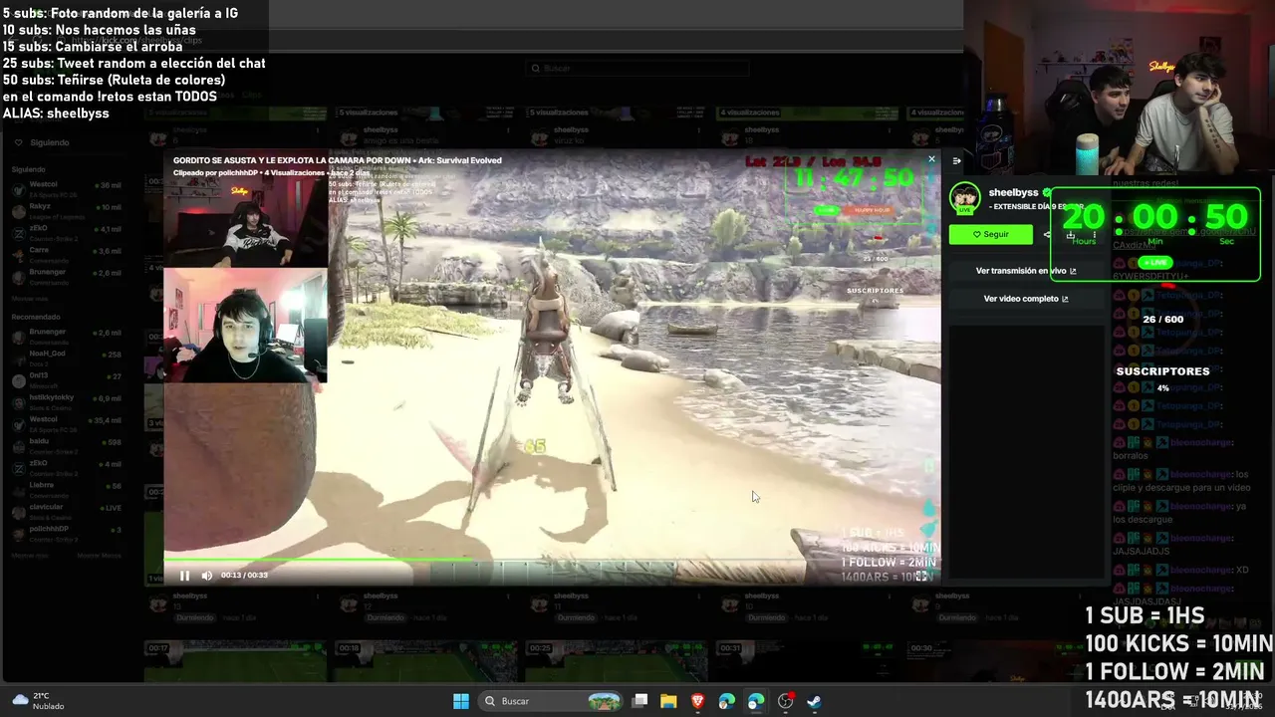Open Brave browser from taskbar
Image resolution: width=1275 pixels, height=717 pixels.
coord(697,701)
